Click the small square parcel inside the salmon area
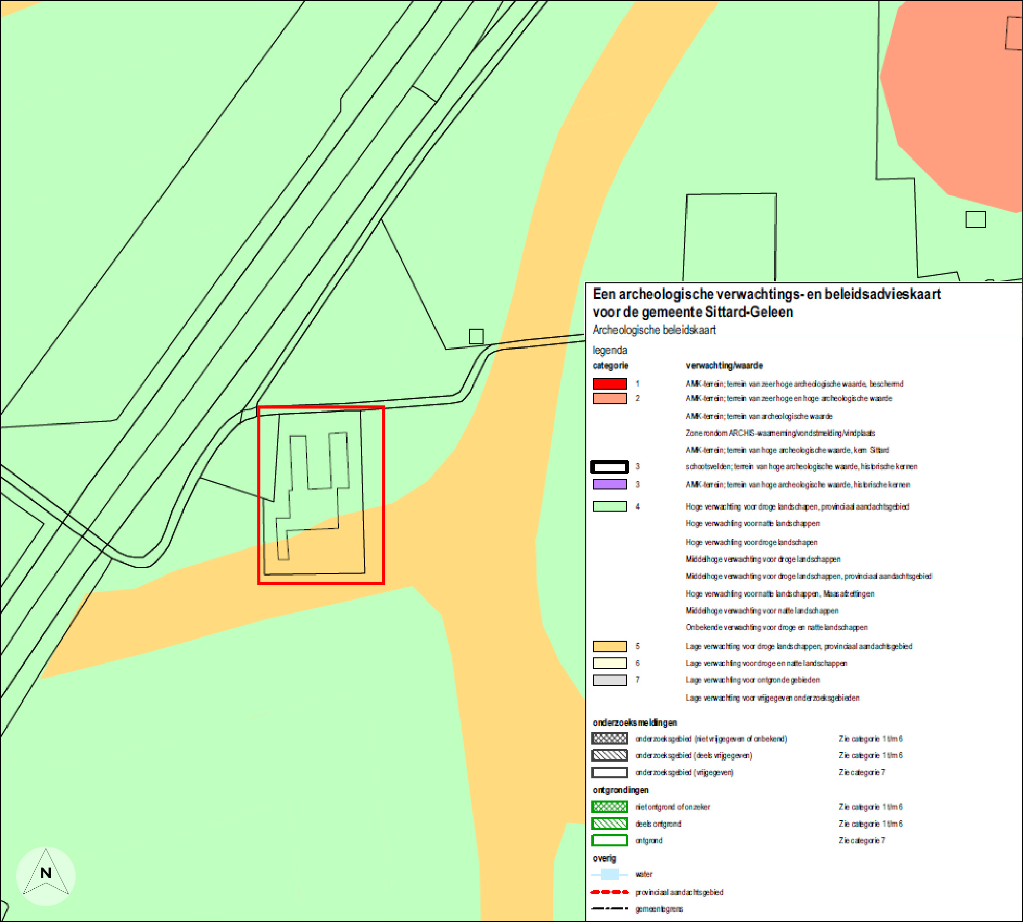 tap(1014, 33)
